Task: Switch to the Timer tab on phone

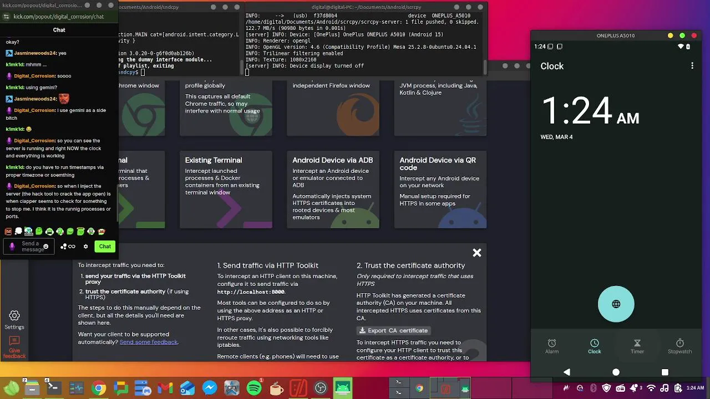Action: tap(637, 346)
